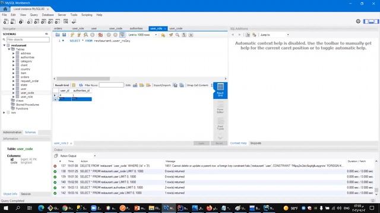380x213 pixels.
Task: Stop query execution icon
Action: (x=93, y=35)
